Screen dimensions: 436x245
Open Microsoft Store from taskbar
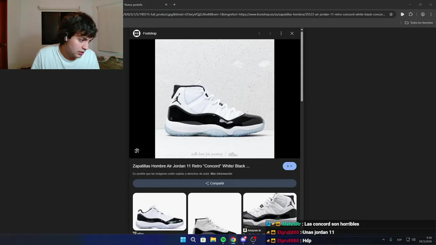[x=203, y=240]
